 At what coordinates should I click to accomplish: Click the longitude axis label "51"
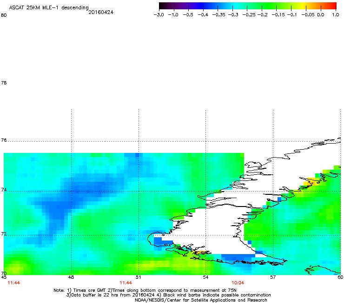coord(138,277)
